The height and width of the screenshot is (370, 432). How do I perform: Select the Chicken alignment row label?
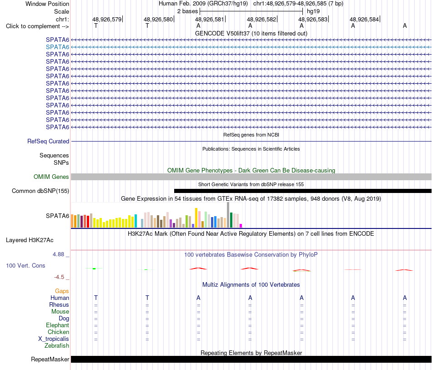pyautogui.click(x=58, y=332)
